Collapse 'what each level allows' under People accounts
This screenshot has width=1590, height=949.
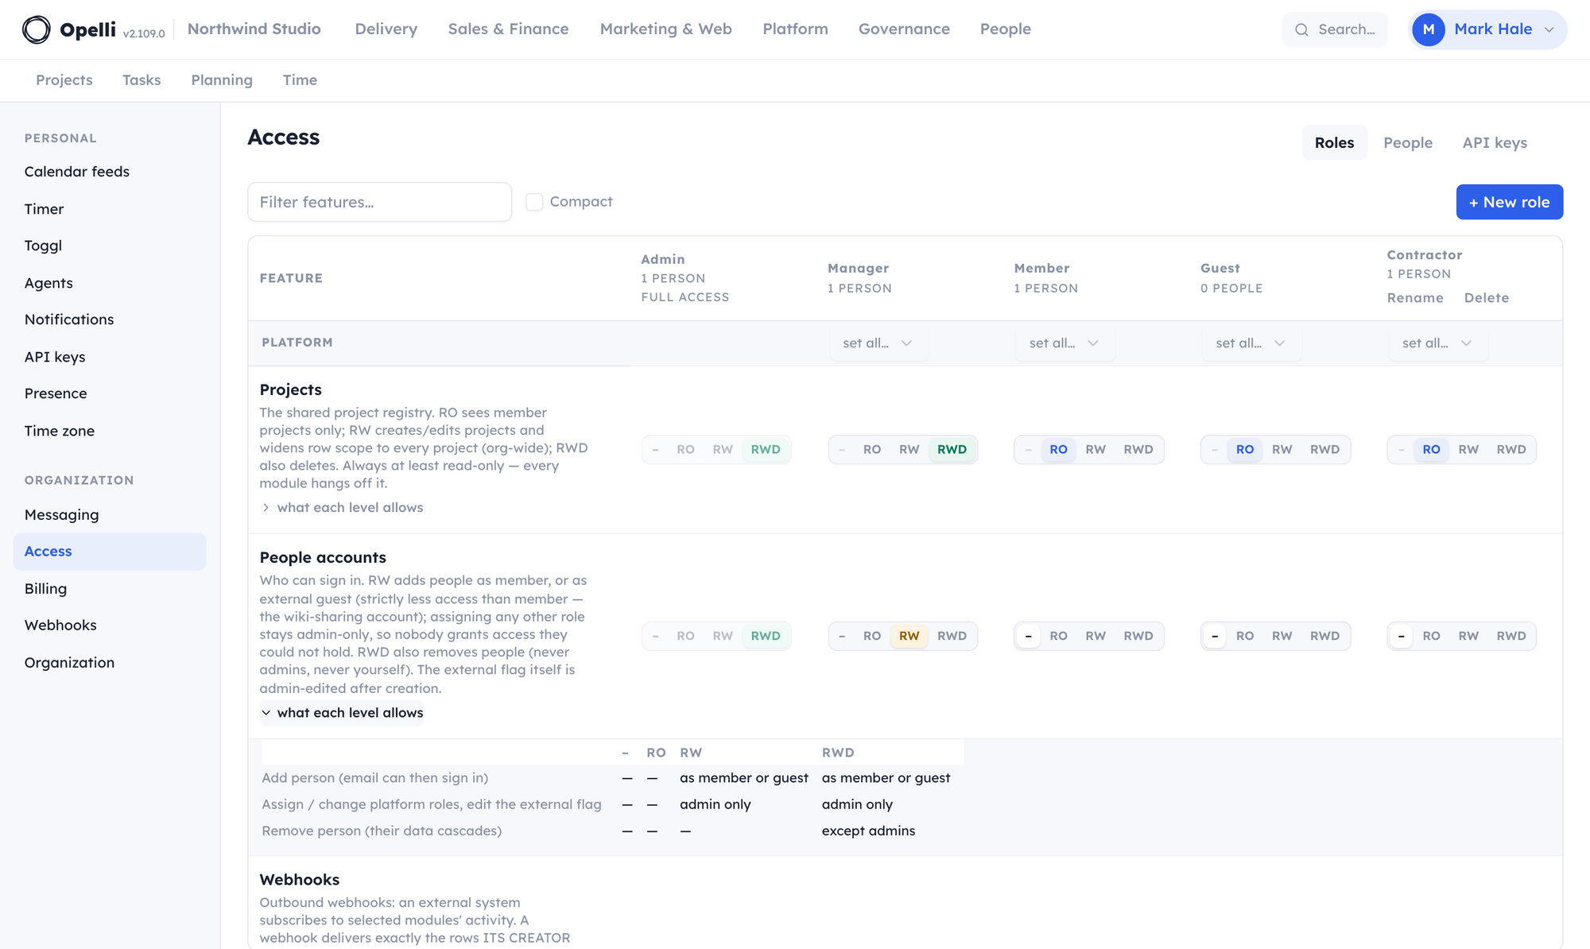tap(343, 713)
